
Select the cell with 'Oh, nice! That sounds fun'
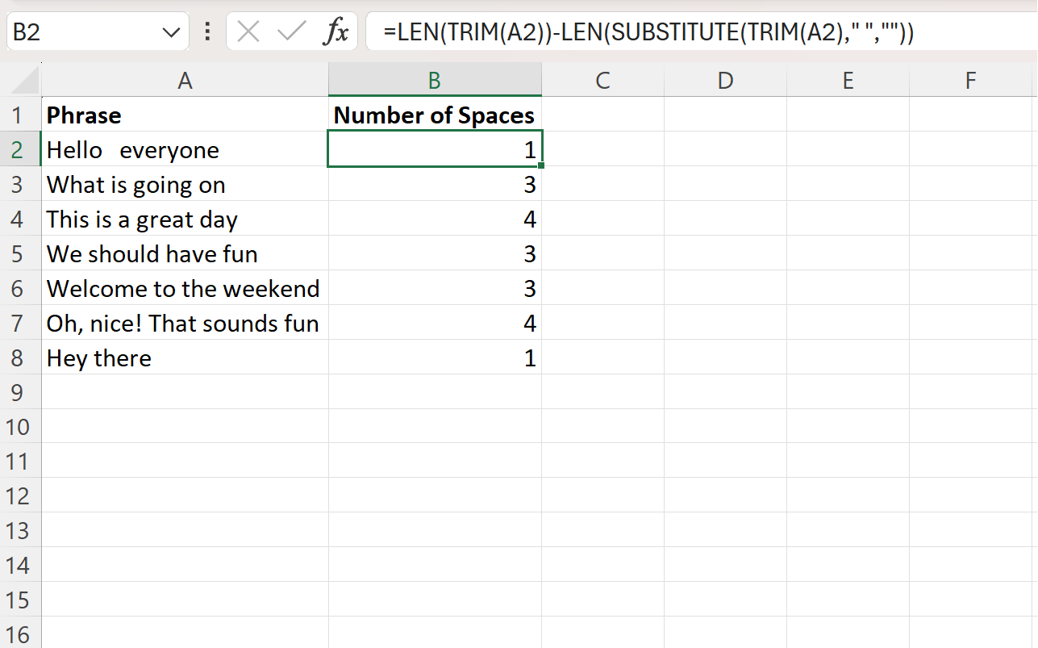pyautogui.click(x=185, y=323)
